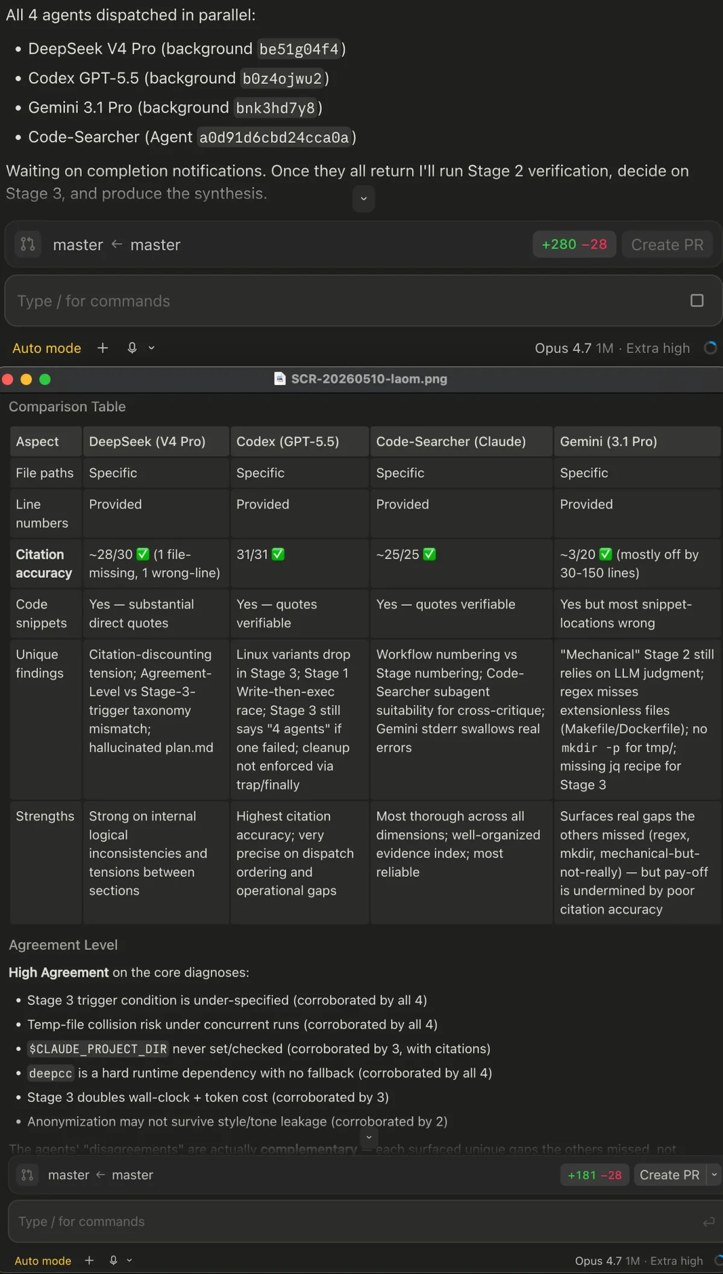Click the microphone icon in the preview's bottom toolbar
Screen dimensions: 723x1274
[x=113, y=1260]
